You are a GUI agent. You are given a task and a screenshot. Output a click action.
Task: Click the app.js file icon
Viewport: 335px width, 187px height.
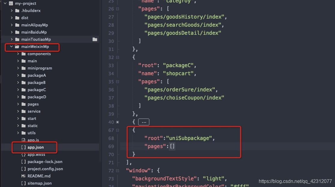[x=23, y=140]
